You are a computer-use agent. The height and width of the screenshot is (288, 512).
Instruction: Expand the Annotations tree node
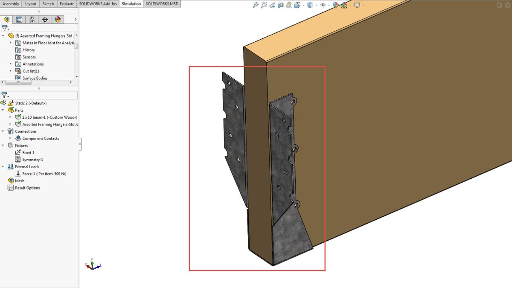11,64
